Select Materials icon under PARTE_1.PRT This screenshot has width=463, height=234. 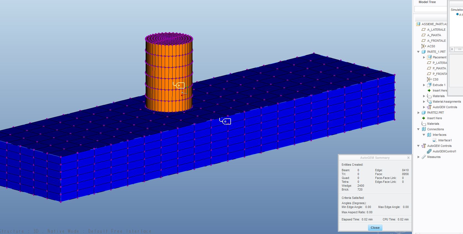pyautogui.click(x=429, y=96)
